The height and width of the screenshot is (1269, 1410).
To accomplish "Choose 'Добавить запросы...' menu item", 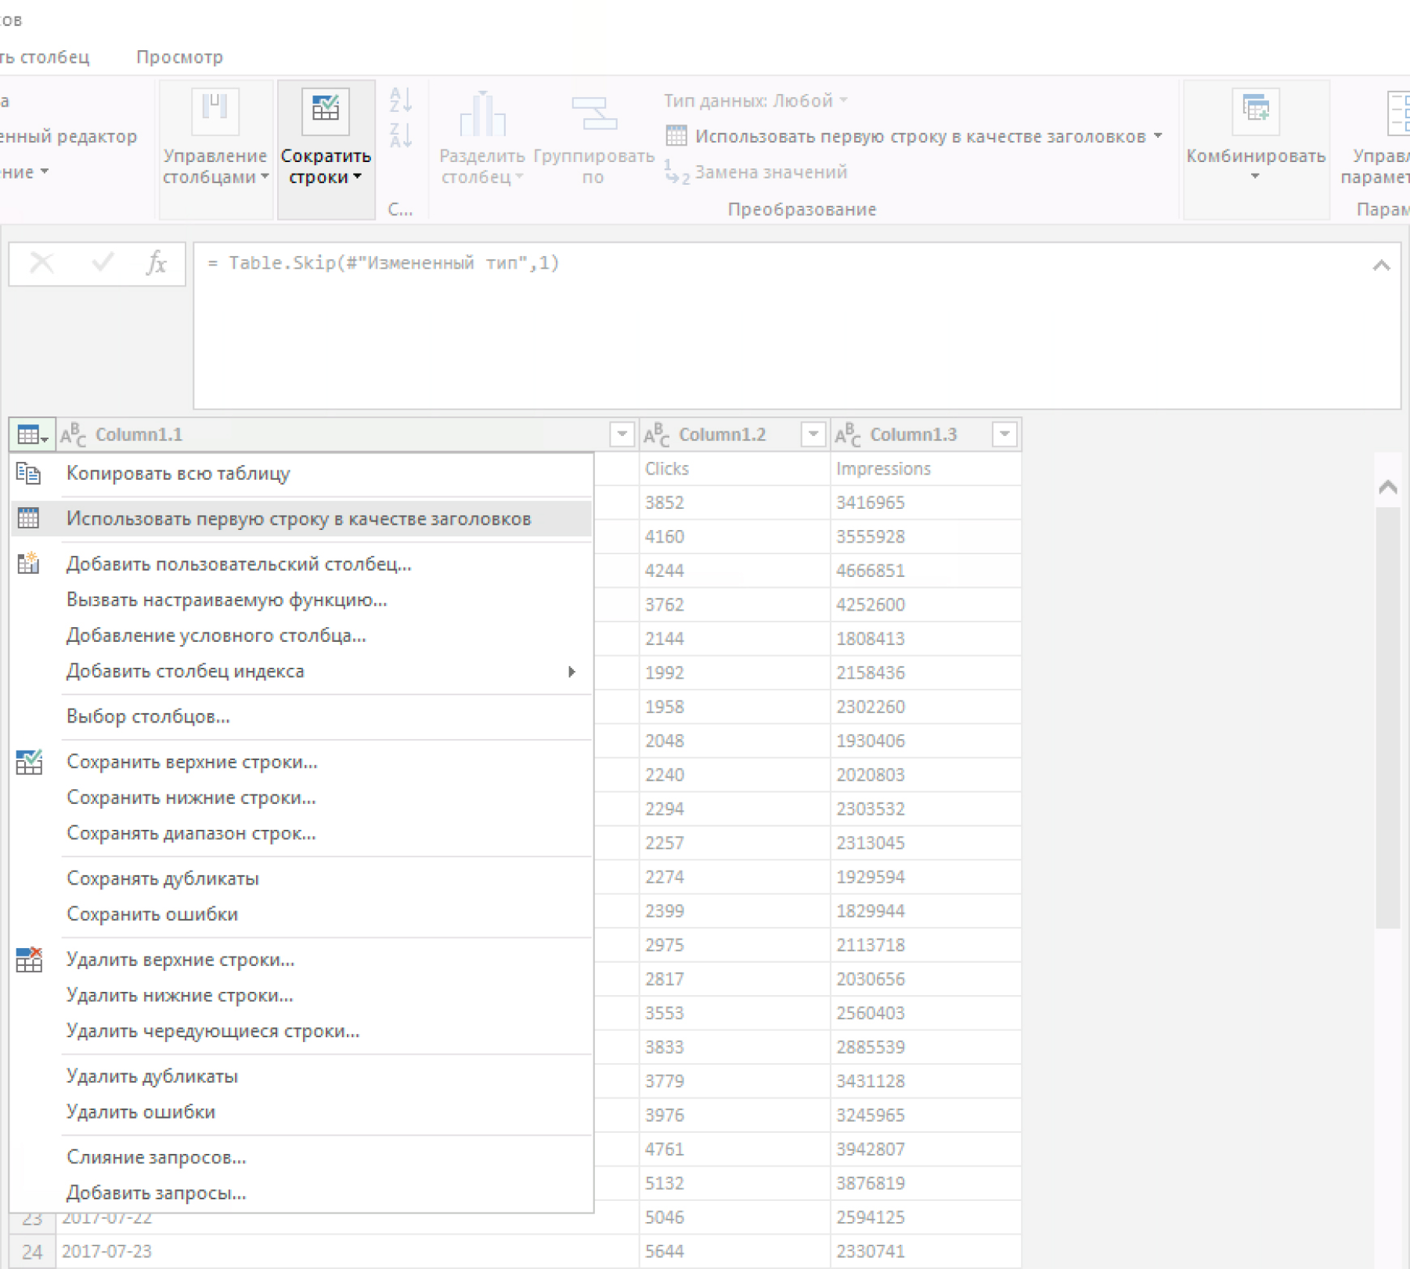I will [301, 1193].
